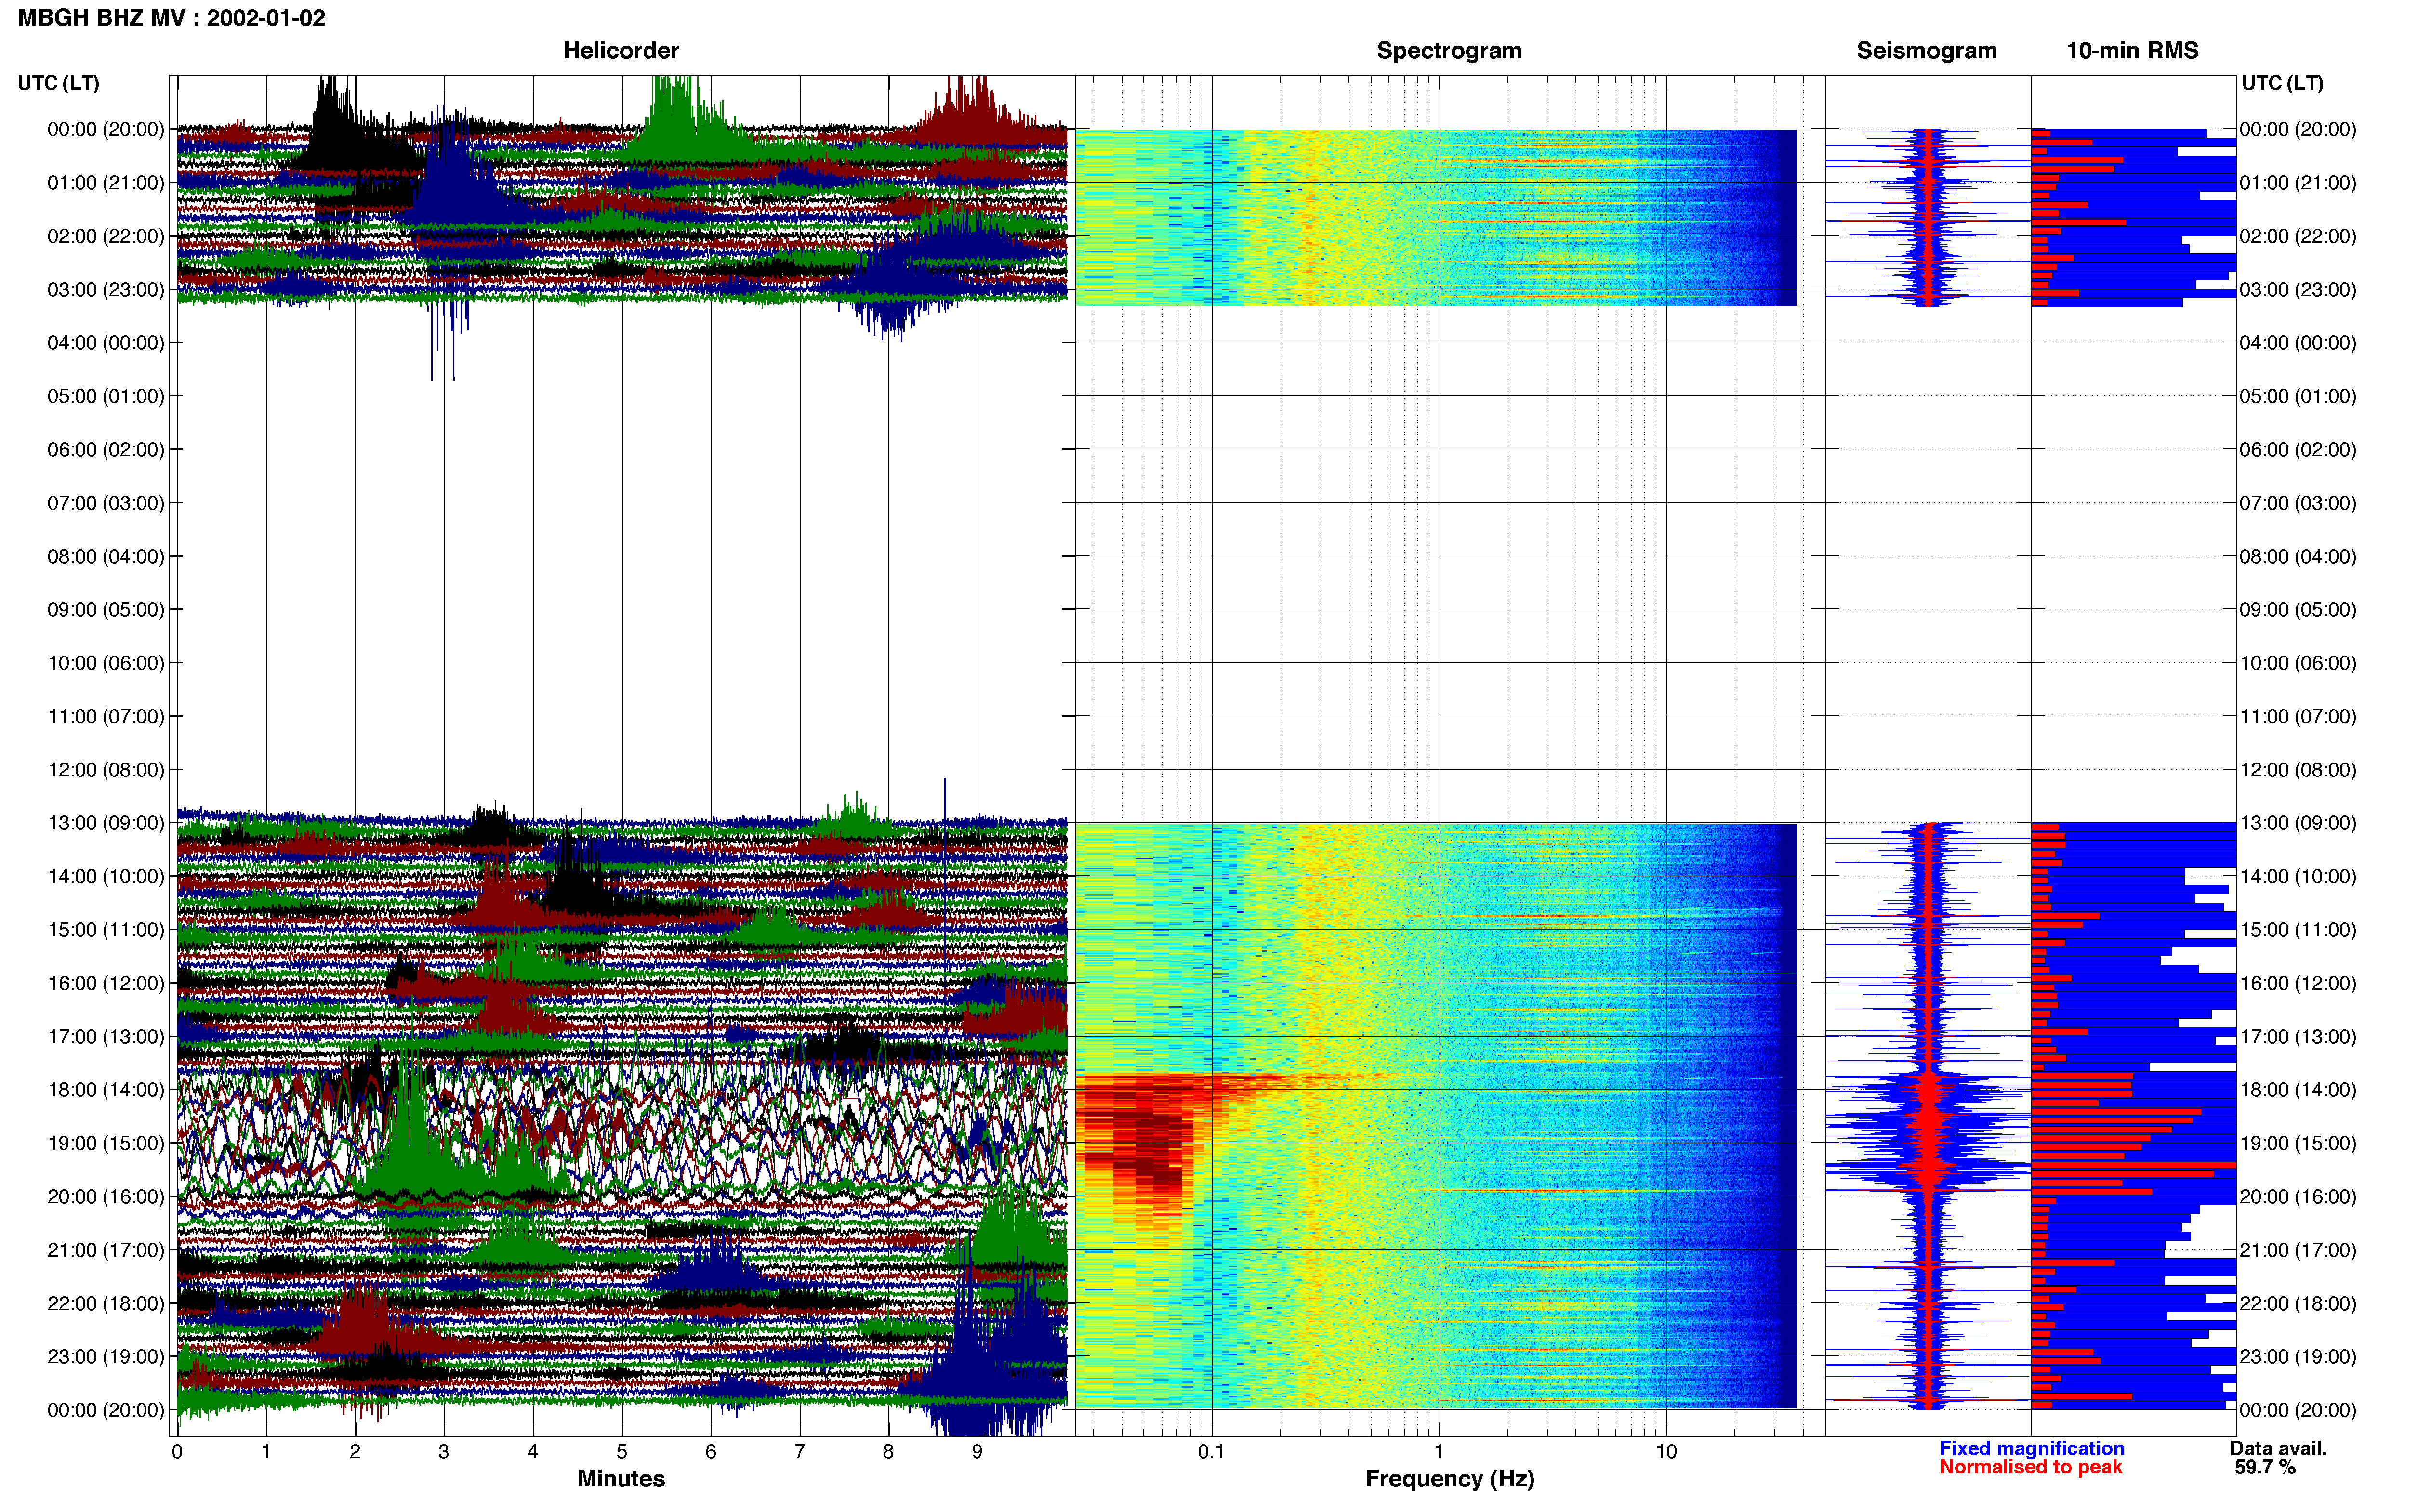2418x1512 pixels.
Task: Click the plot title MBGH BHZ MV : 2002-01-02
Action: point(171,18)
